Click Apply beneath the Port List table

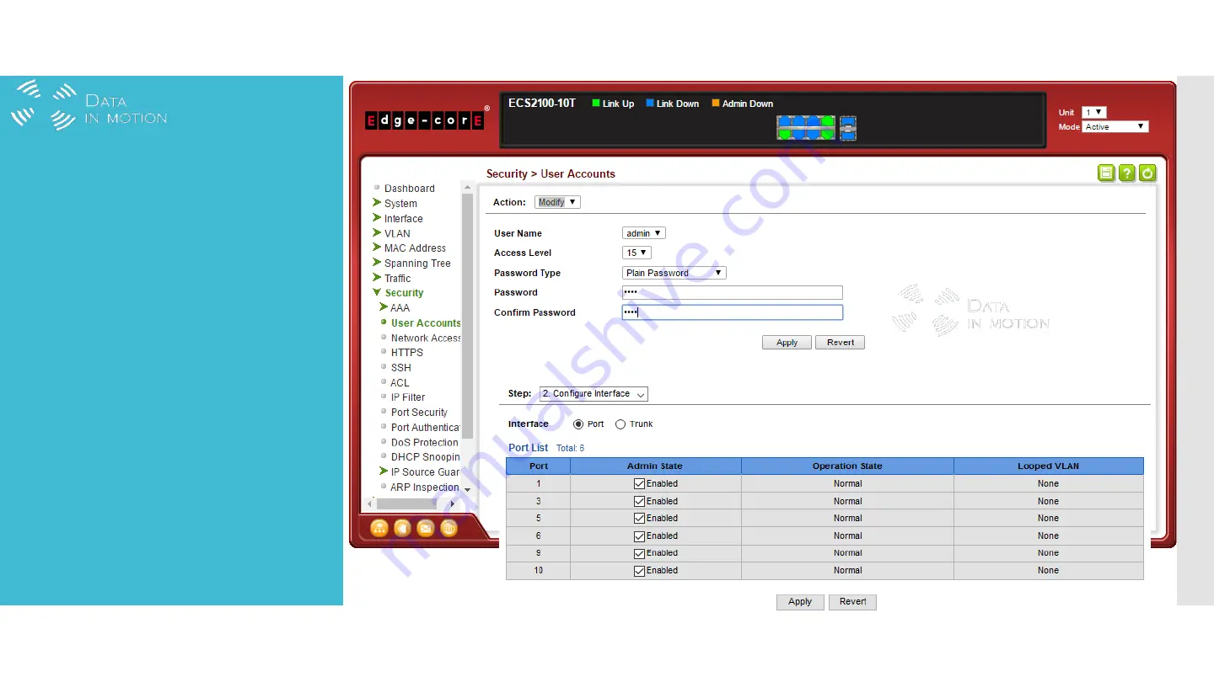[x=800, y=602]
